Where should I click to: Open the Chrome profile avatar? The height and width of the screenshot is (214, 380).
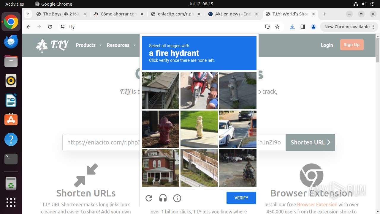313,27
